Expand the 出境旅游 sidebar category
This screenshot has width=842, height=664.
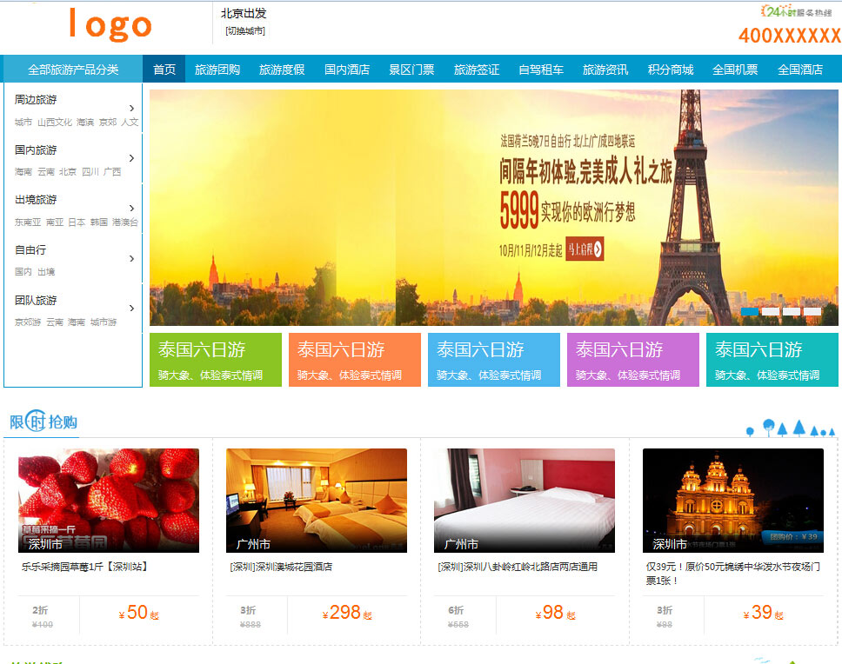[x=35, y=200]
